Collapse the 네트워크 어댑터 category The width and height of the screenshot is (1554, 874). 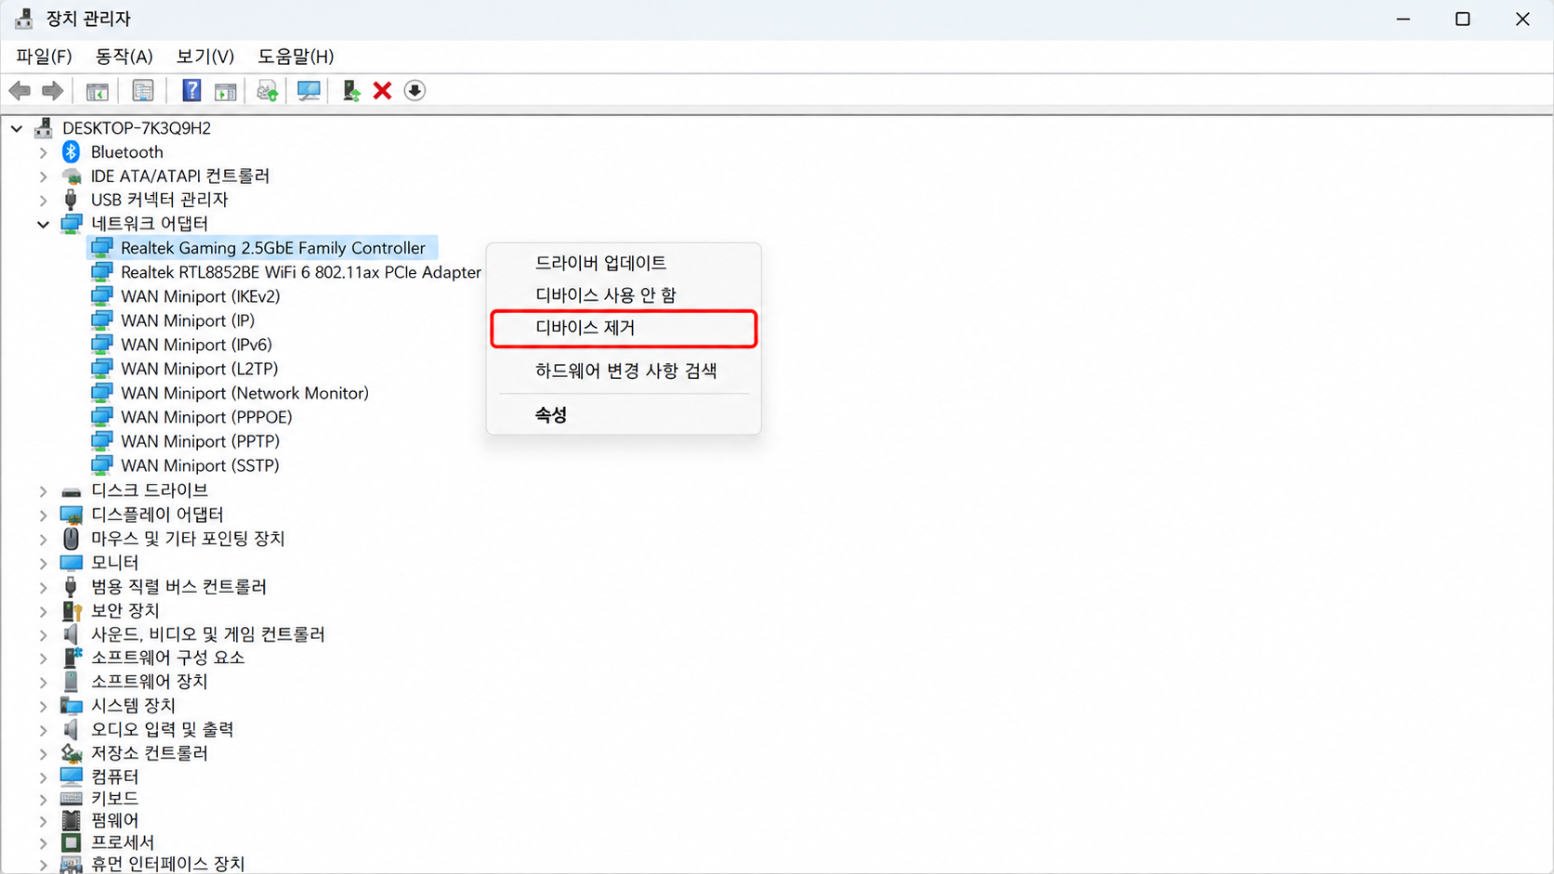click(43, 224)
